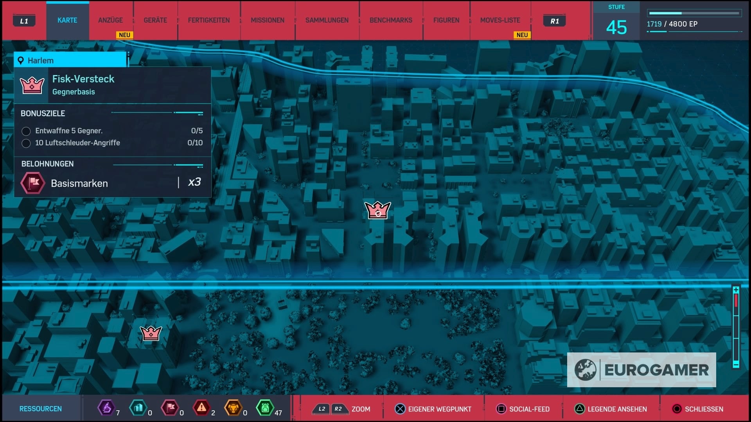Click the square button icon for SOCIAL-FEED
Screen dimensions: 751x422
[501, 409]
